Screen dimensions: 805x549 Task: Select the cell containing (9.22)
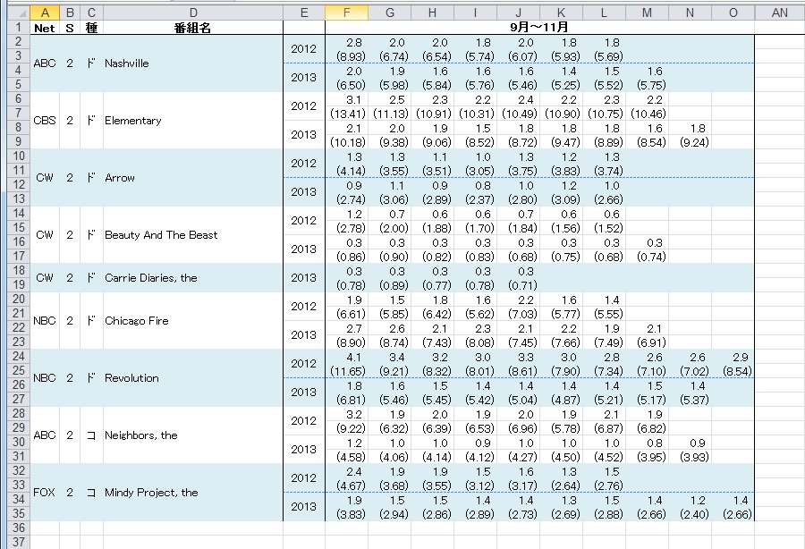(346, 428)
